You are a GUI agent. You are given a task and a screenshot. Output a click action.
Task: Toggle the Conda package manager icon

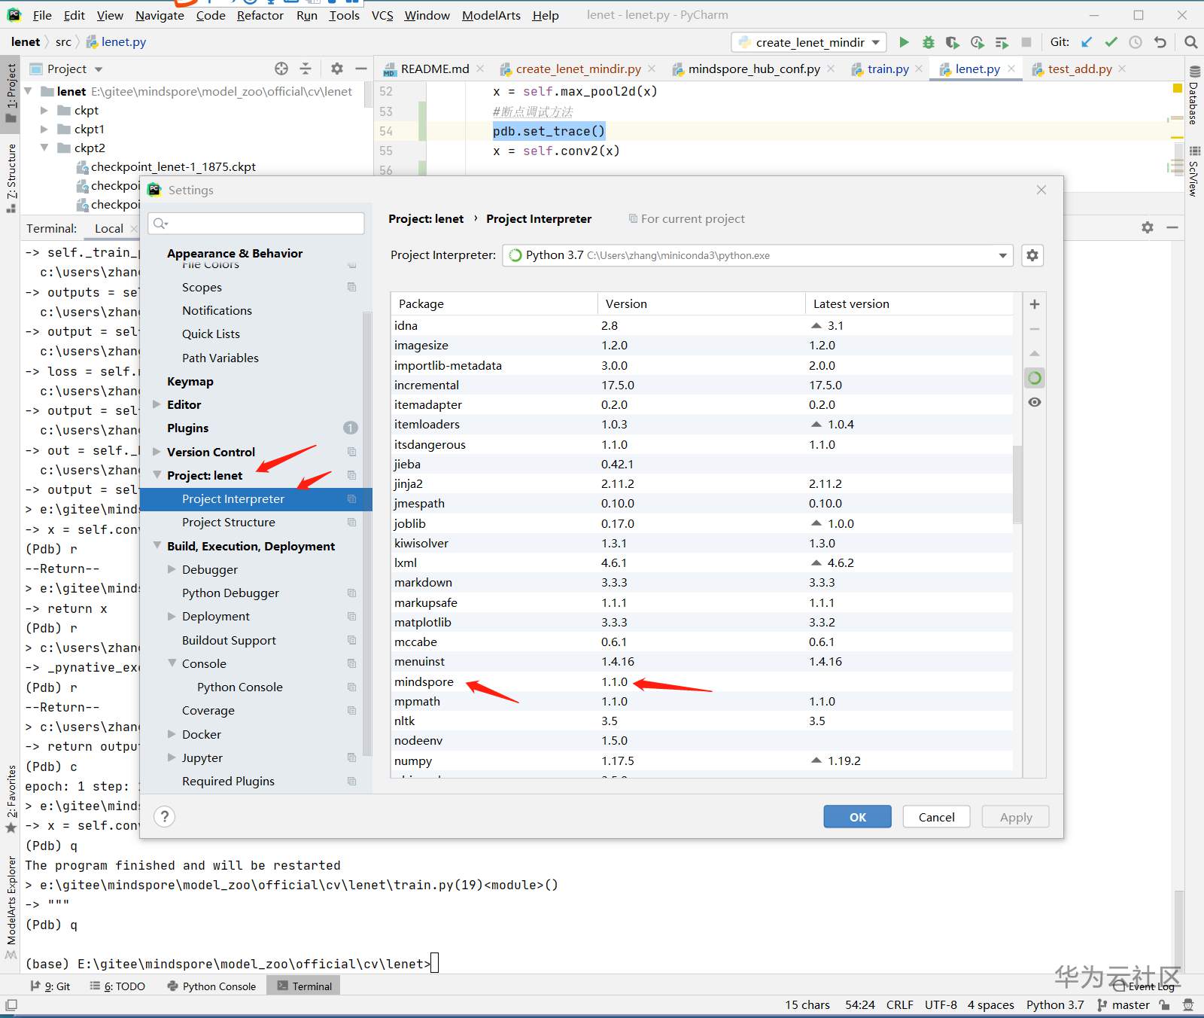[x=1035, y=378]
